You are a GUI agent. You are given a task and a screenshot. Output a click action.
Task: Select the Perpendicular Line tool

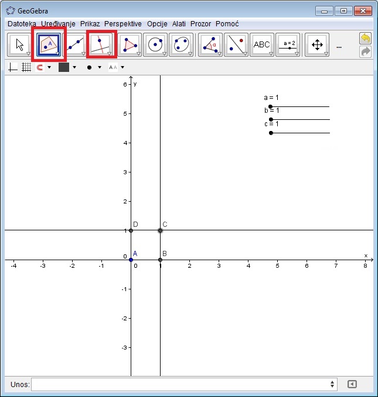point(101,44)
